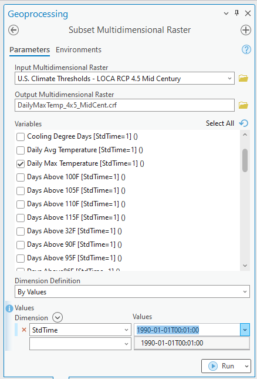Click the add to model plus icon

246,30
